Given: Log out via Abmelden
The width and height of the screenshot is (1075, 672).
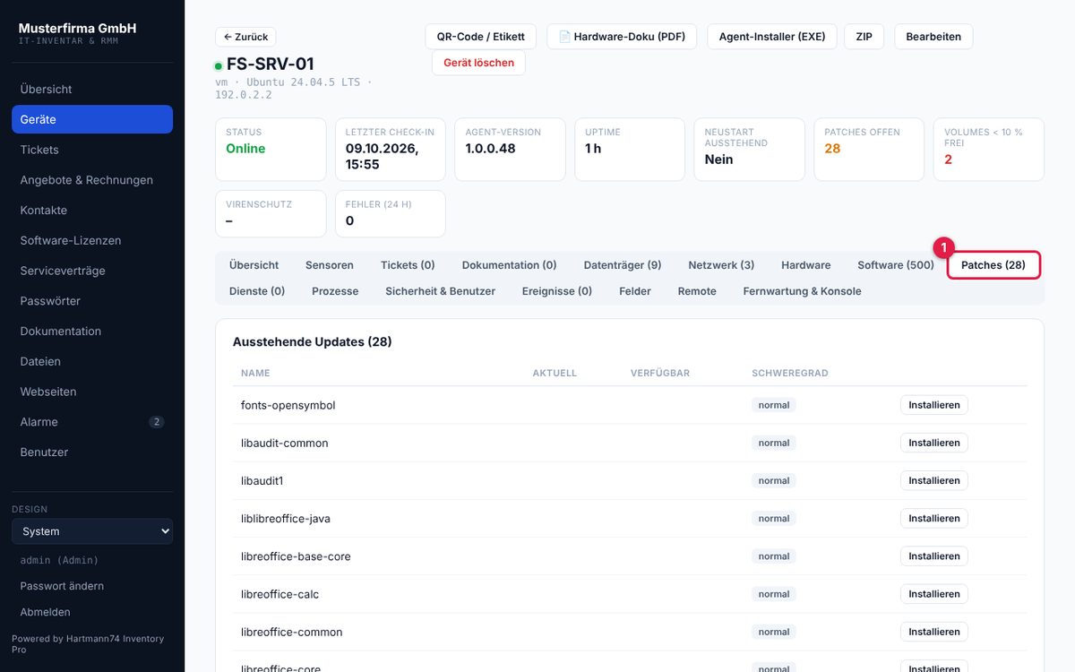Looking at the screenshot, I should pos(46,612).
